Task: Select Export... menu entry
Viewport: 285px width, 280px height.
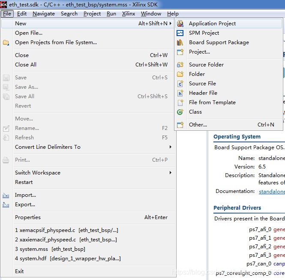Action: [x=88, y=205]
